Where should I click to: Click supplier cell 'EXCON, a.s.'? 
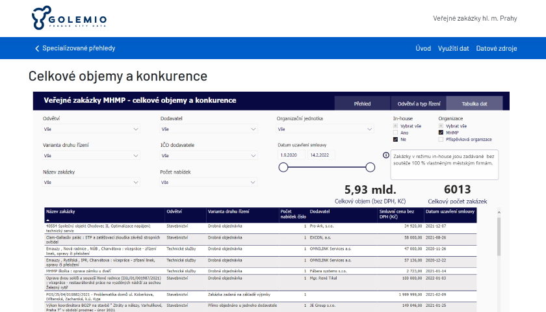coord(320,237)
